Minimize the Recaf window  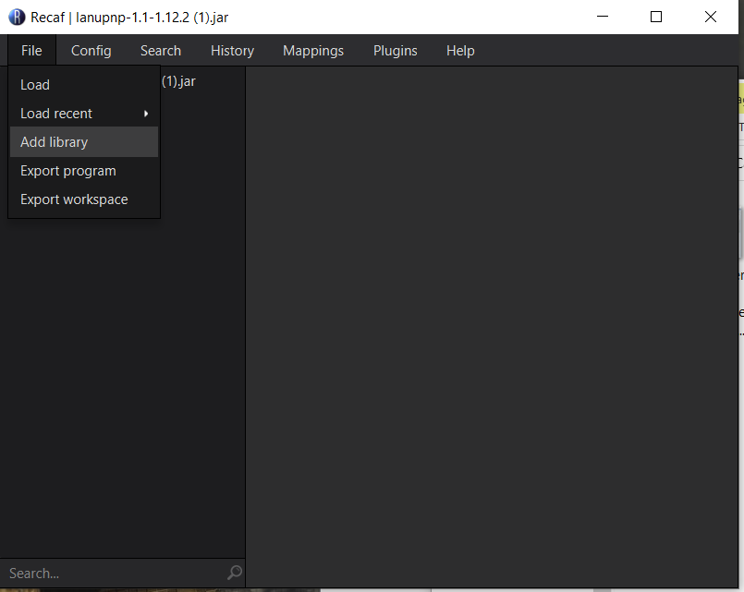pos(602,17)
